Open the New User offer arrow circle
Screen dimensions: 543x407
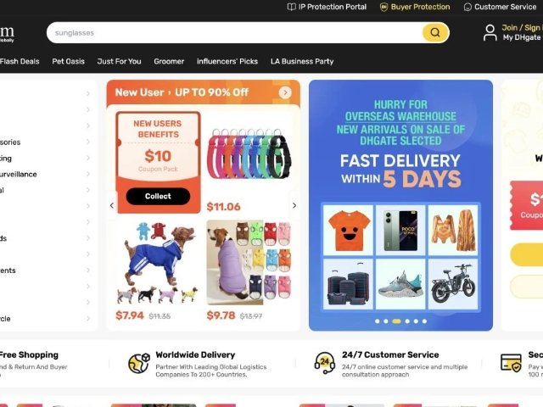coord(285,92)
